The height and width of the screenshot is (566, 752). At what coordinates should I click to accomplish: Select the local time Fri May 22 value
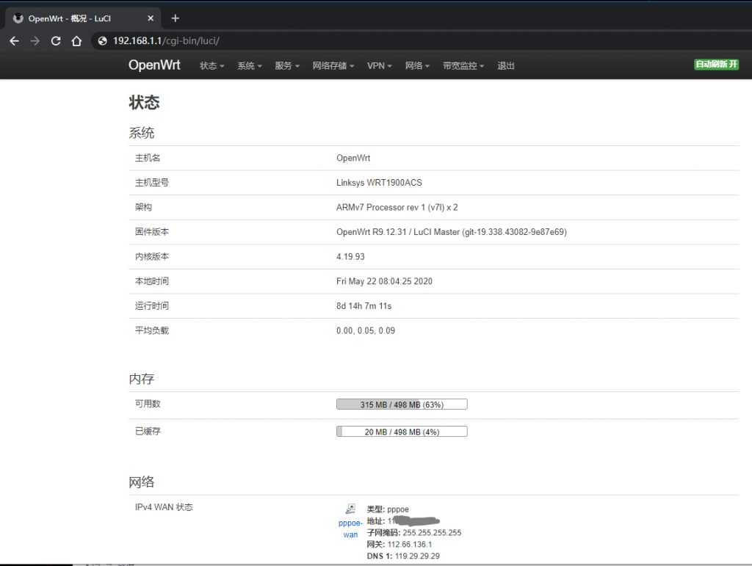point(384,281)
